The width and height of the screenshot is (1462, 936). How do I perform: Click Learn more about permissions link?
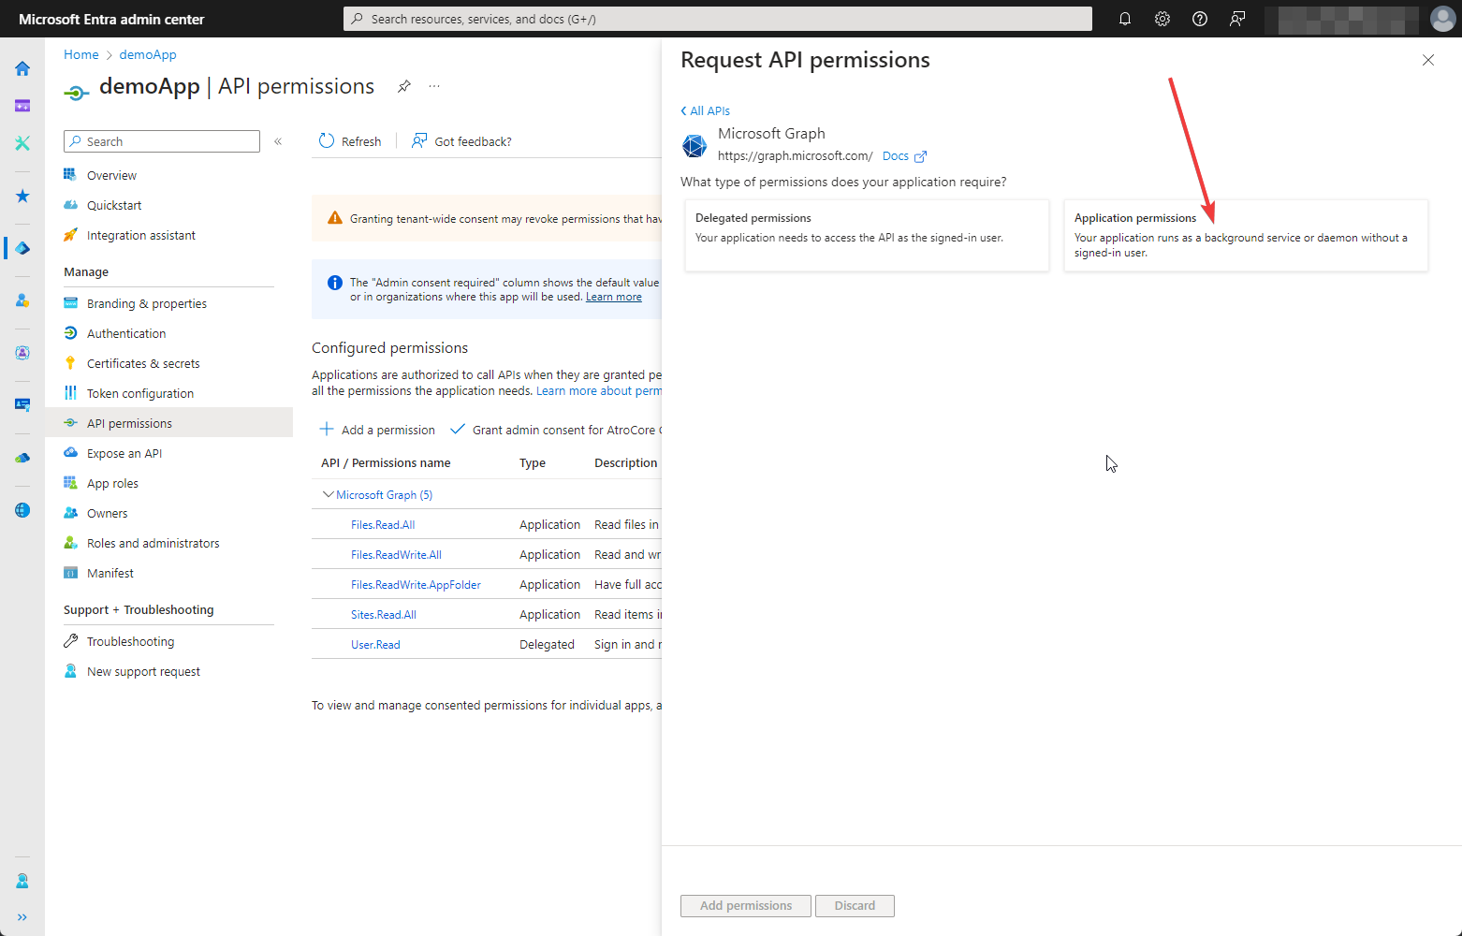click(599, 391)
